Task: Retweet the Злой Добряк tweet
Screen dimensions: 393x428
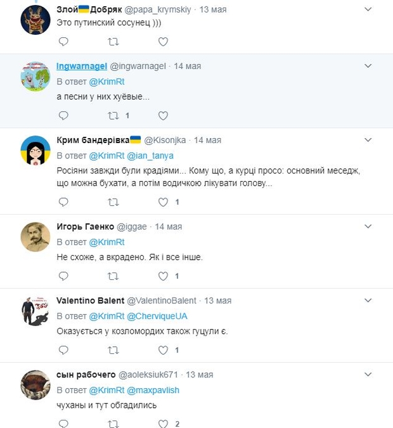Action: click(x=113, y=42)
